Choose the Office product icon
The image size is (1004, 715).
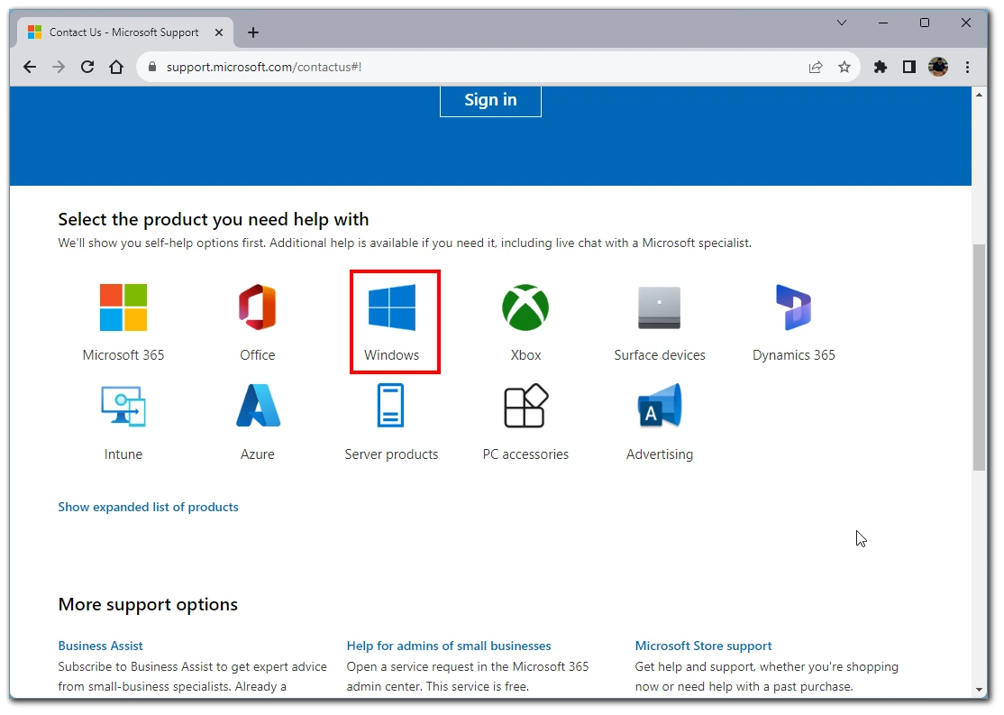[x=258, y=307]
